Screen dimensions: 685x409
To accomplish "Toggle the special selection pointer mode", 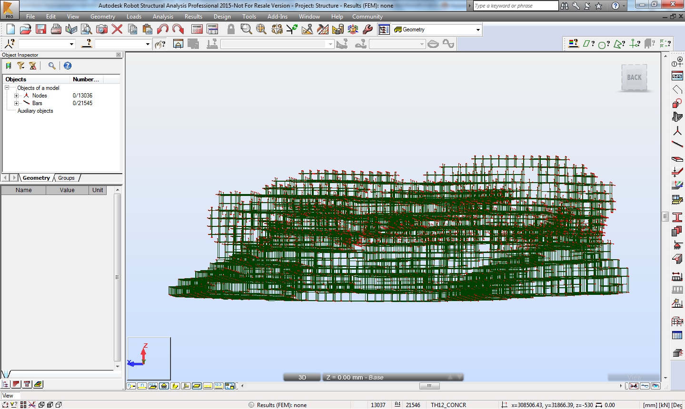I will 161,44.
